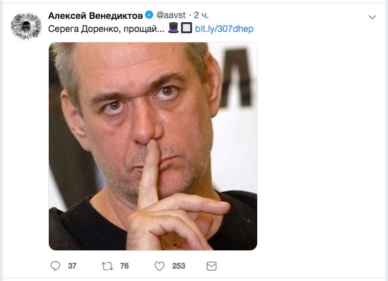This screenshot has height=281, width=388.
Task: Click the blue verified checkmark badge
Action: click(149, 15)
